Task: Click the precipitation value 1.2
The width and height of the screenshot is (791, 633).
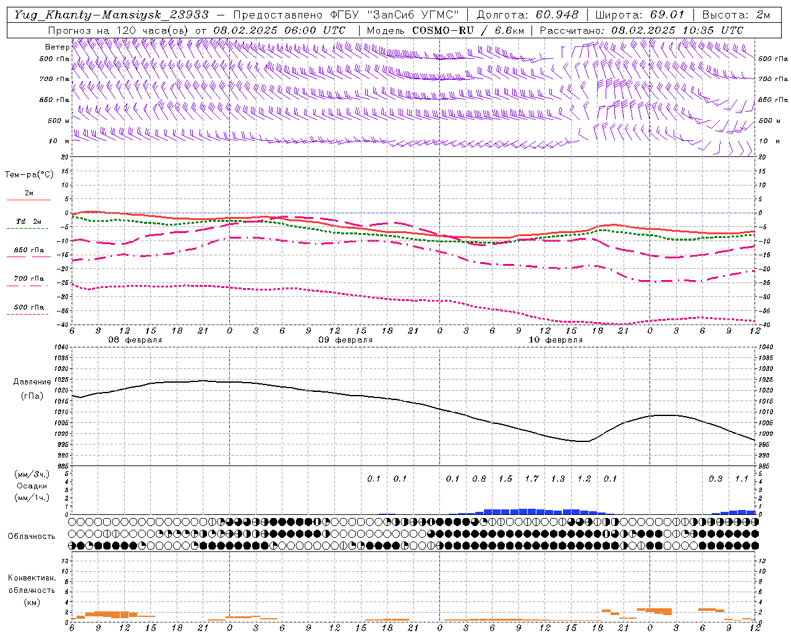Action: [x=584, y=478]
